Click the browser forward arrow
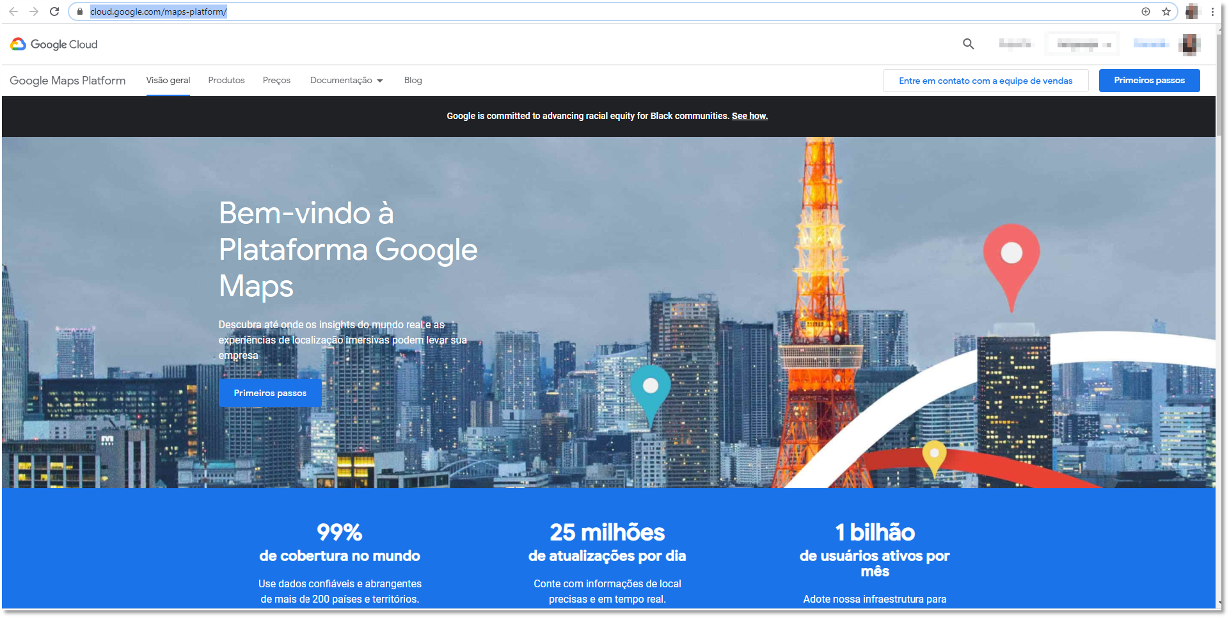1229x618 pixels. (x=34, y=12)
